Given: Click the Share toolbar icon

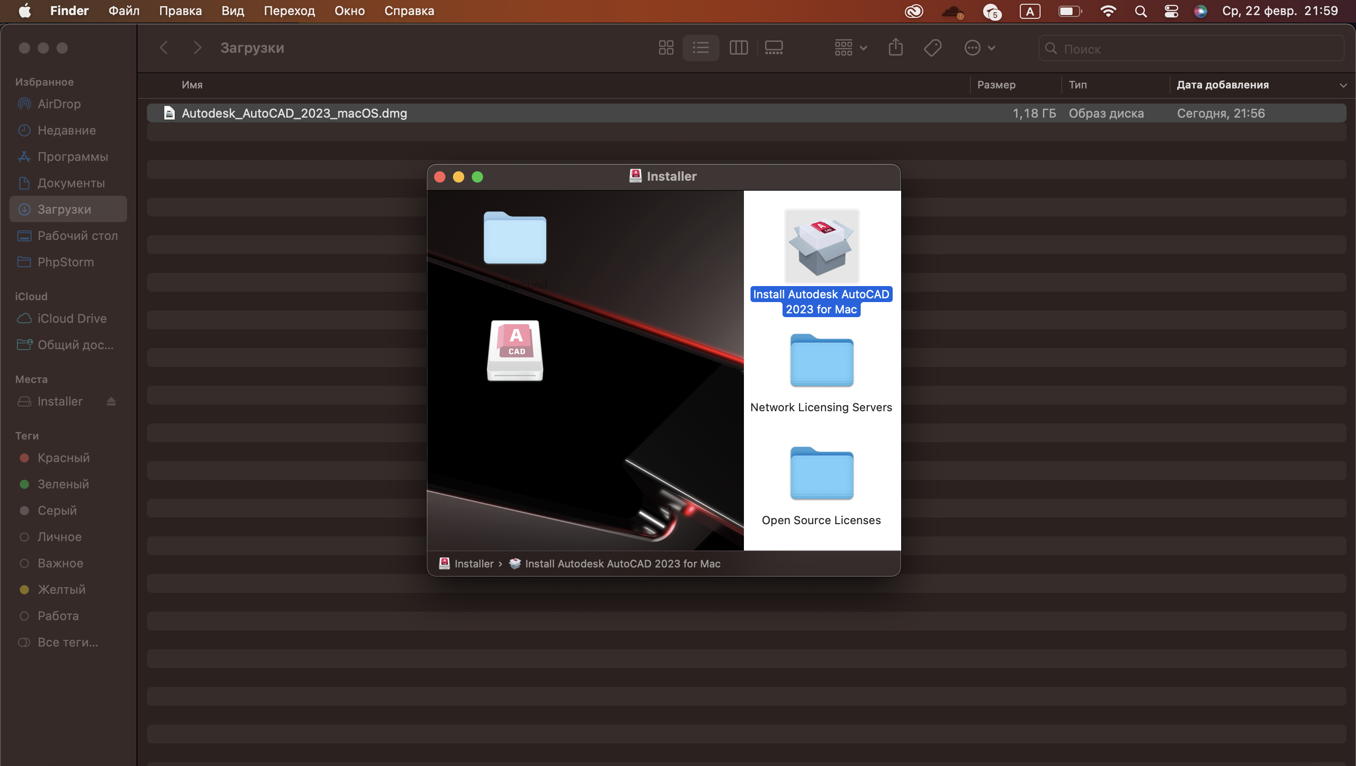Looking at the screenshot, I should click(x=896, y=48).
